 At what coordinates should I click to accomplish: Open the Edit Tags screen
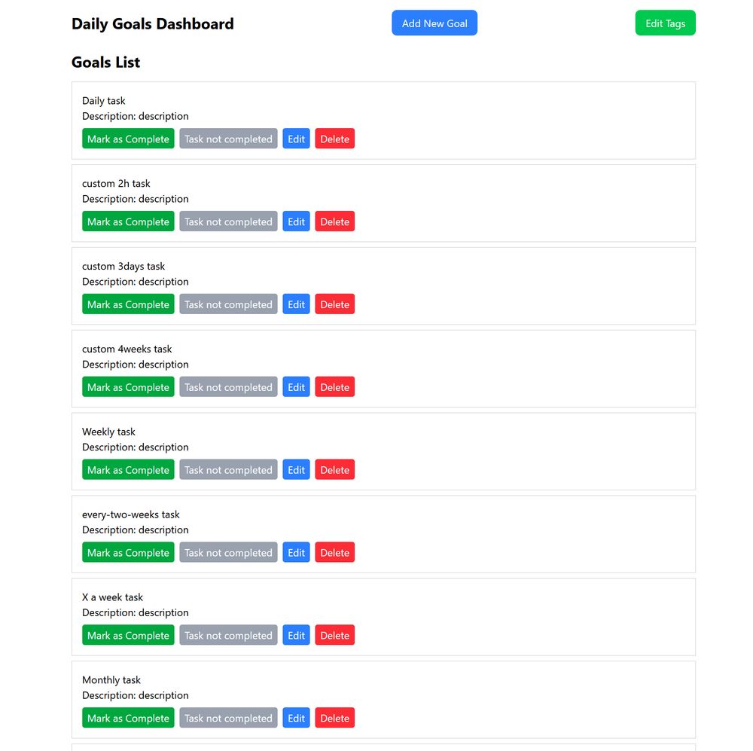665,23
